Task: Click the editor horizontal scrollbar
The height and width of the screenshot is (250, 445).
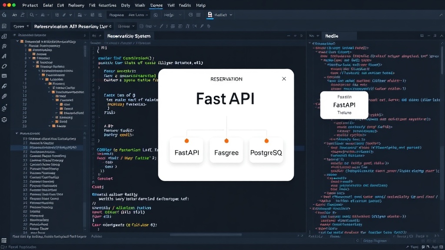Action: click(206, 235)
